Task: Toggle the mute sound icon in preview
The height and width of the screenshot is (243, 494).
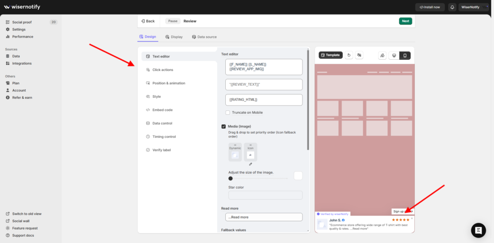Action: point(359,55)
